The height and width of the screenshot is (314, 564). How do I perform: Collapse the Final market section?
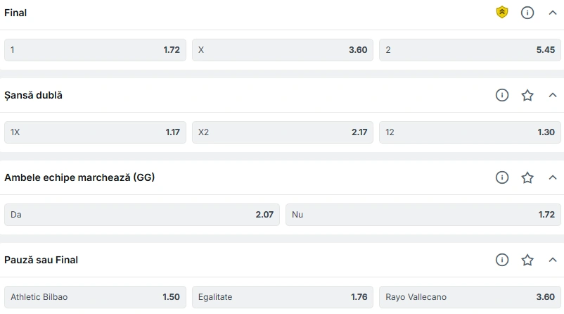click(x=553, y=13)
